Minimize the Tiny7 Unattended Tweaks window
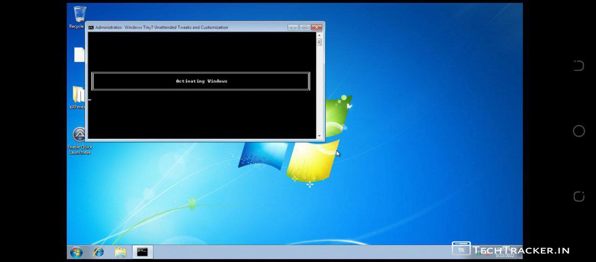Screen dimensions: 596x262 pyautogui.click(x=293, y=28)
